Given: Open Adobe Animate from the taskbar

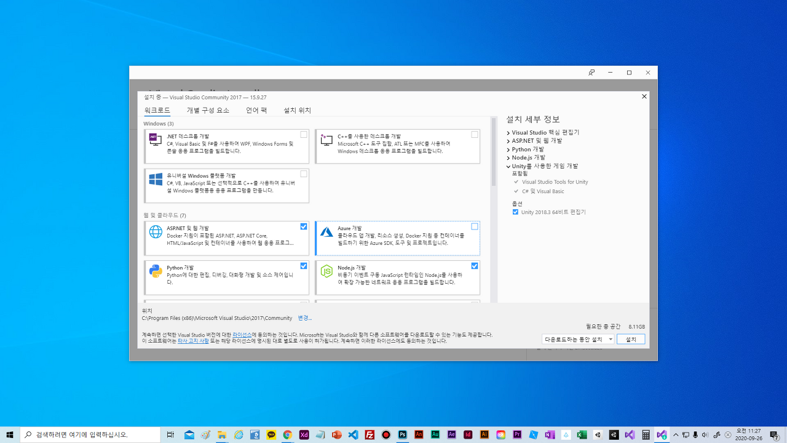Looking at the screenshot, I should tap(419, 434).
